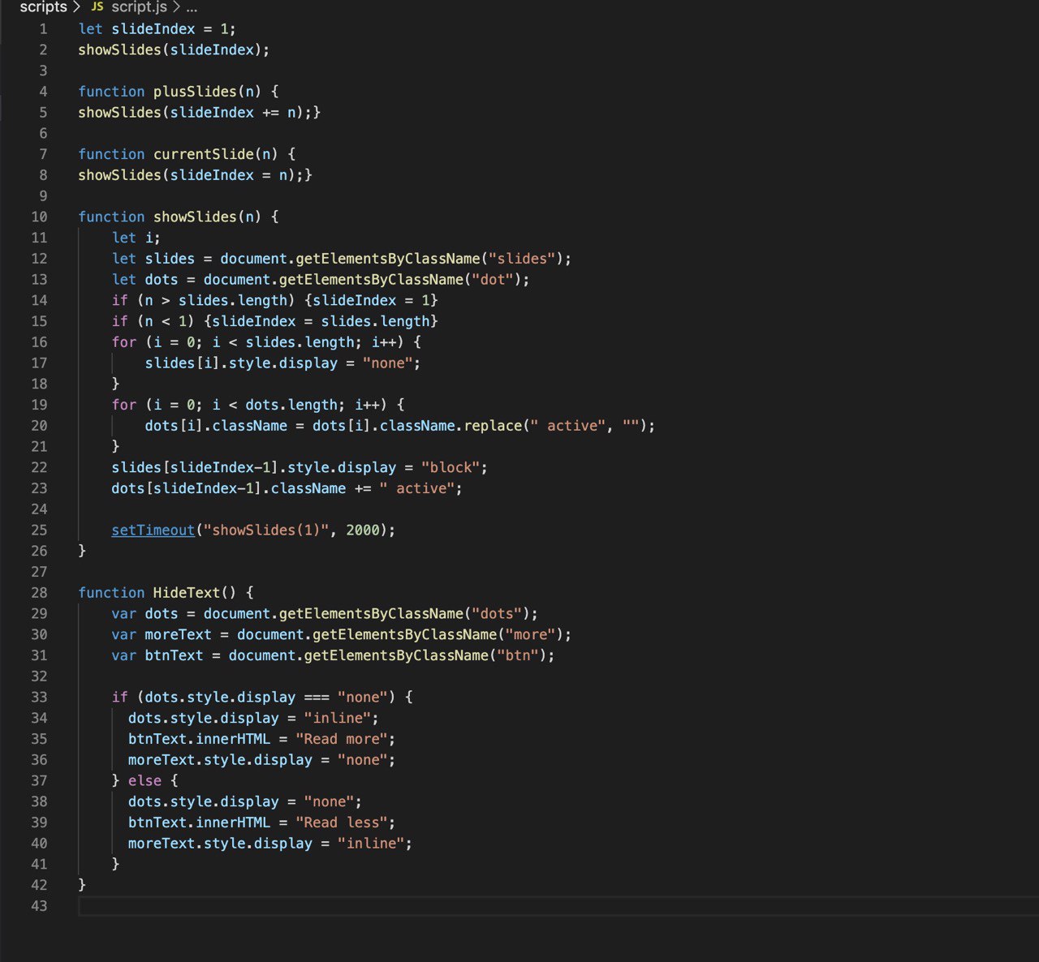The width and height of the screenshot is (1039, 962).
Task: Click 'HideText' function name
Action: pos(187,592)
